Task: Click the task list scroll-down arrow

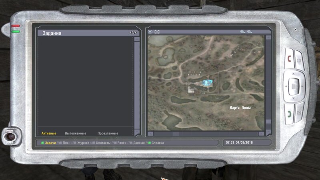Action: 137,132
